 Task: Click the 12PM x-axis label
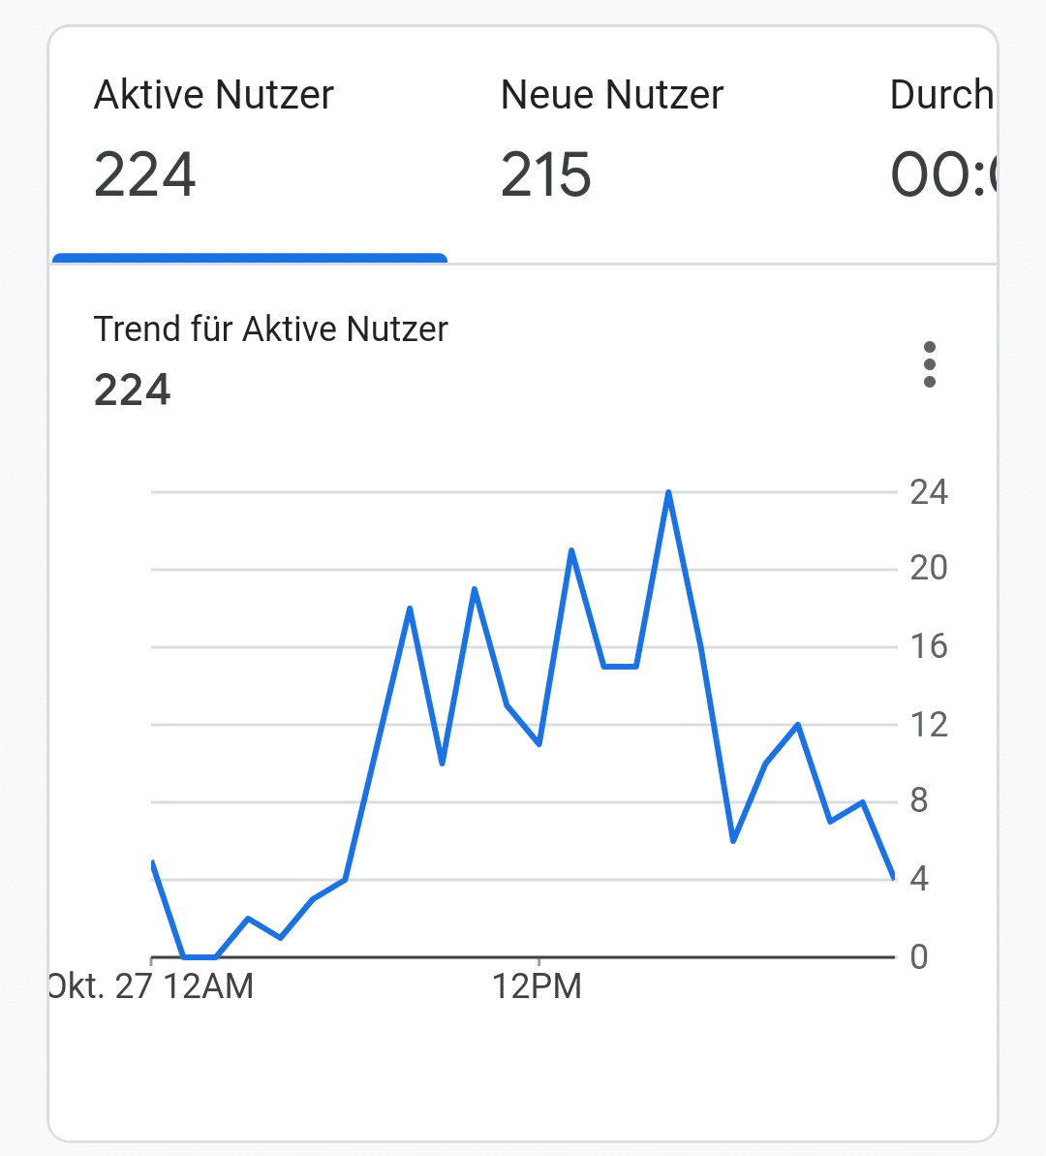click(538, 986)
